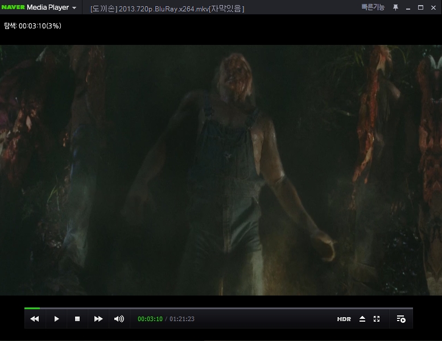Maximize the media player window
Viewport: 442px width, 341px height.
pyautogui.click(x=421, y=7)
